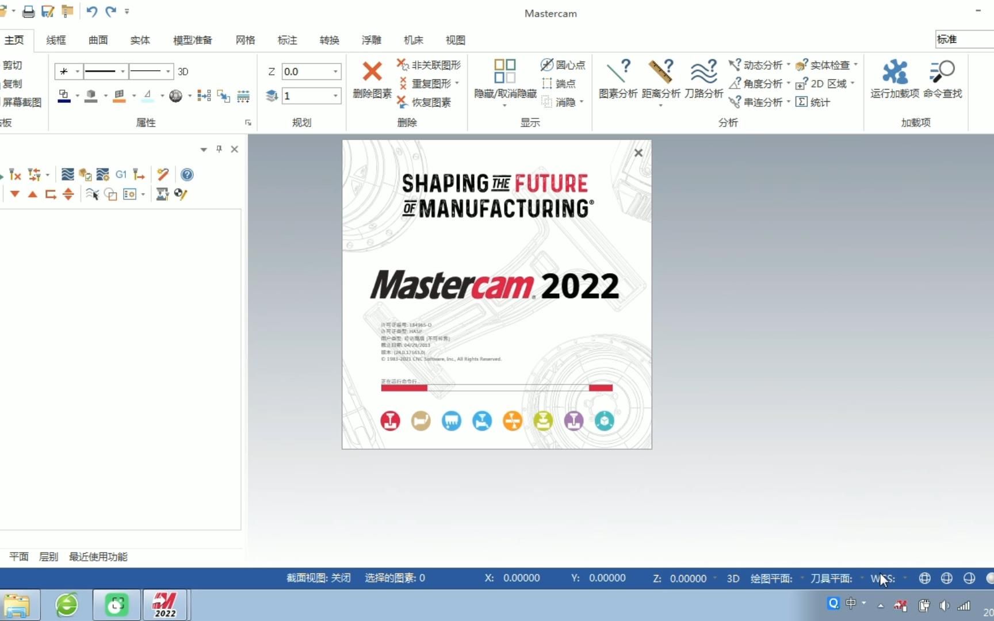Image resolution: width=994 pixels, height=621 pixels.
Task: Expand the Dynamic Analysis dropdown arrow
Action: (x=789, y=65)
